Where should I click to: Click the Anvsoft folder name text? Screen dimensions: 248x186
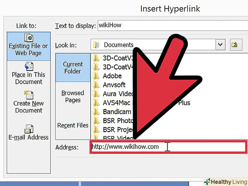[114, 85]
